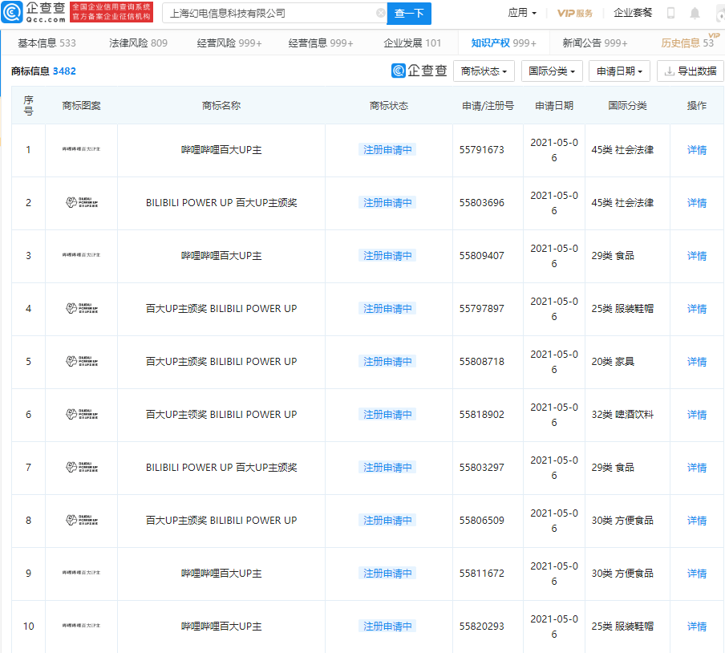
Task: Open 详情 for registration 55820293
Action: (x=697, y=627)
